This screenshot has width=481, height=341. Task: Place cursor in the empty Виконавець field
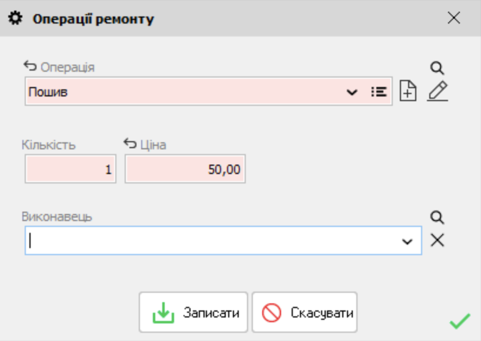pyautogui.click(x=206, y=241)
